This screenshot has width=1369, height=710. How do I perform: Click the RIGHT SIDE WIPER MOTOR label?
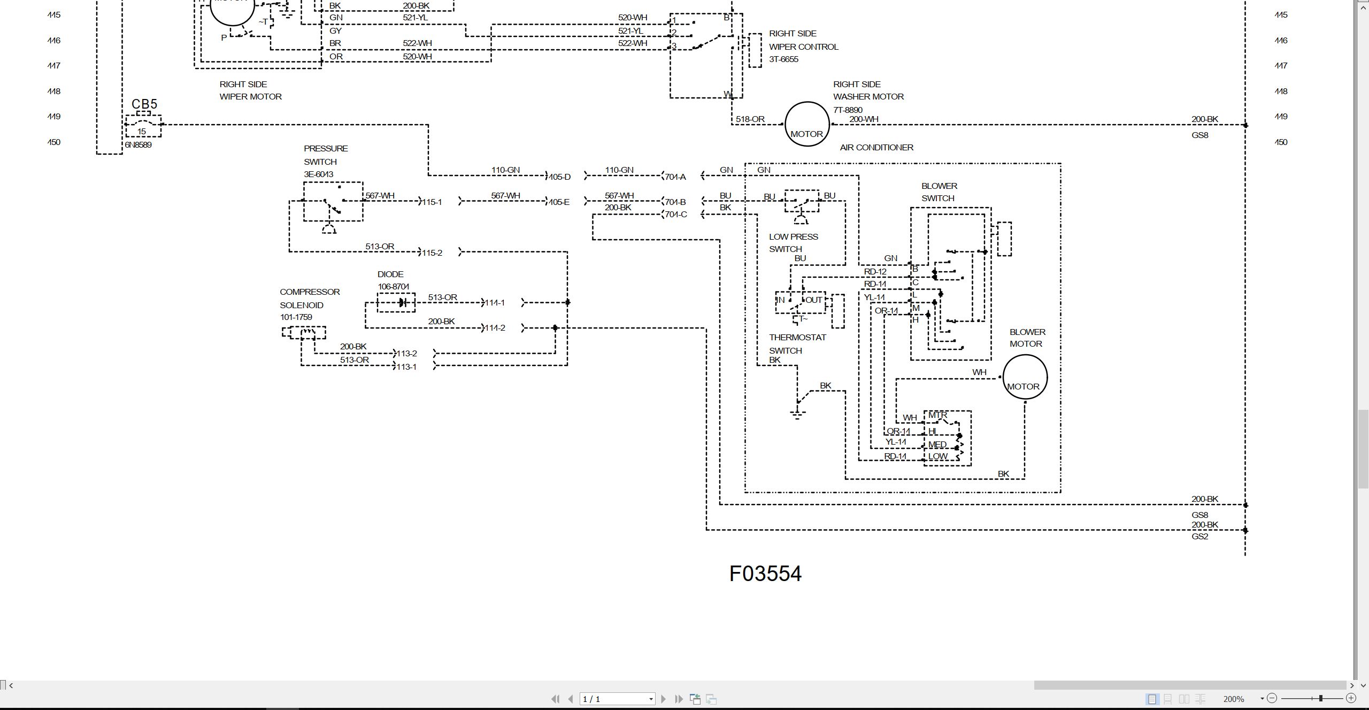pos(250,90)
